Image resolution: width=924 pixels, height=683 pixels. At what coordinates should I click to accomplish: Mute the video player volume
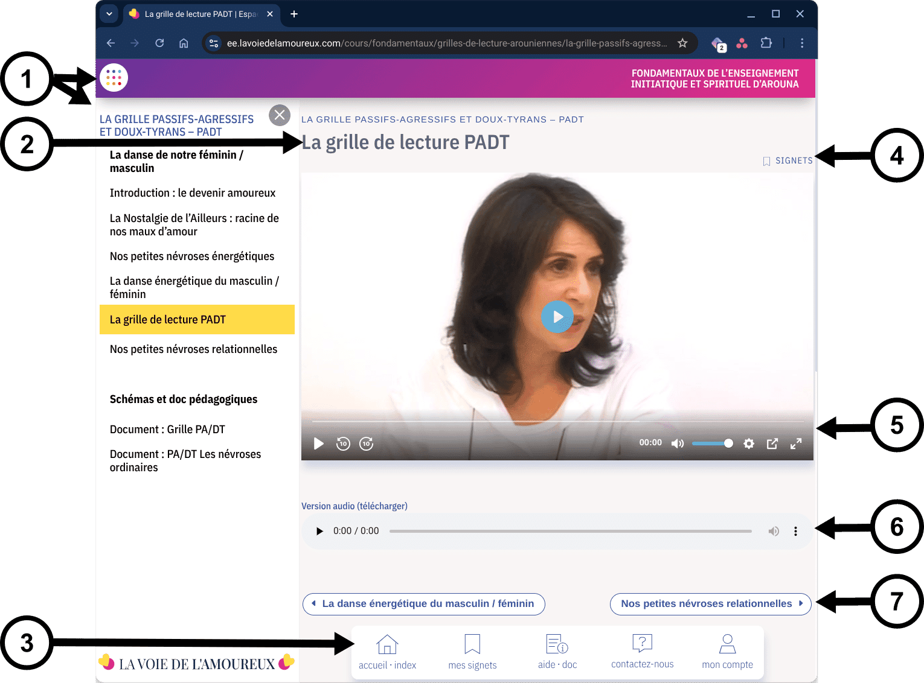(x=677, y=443)
